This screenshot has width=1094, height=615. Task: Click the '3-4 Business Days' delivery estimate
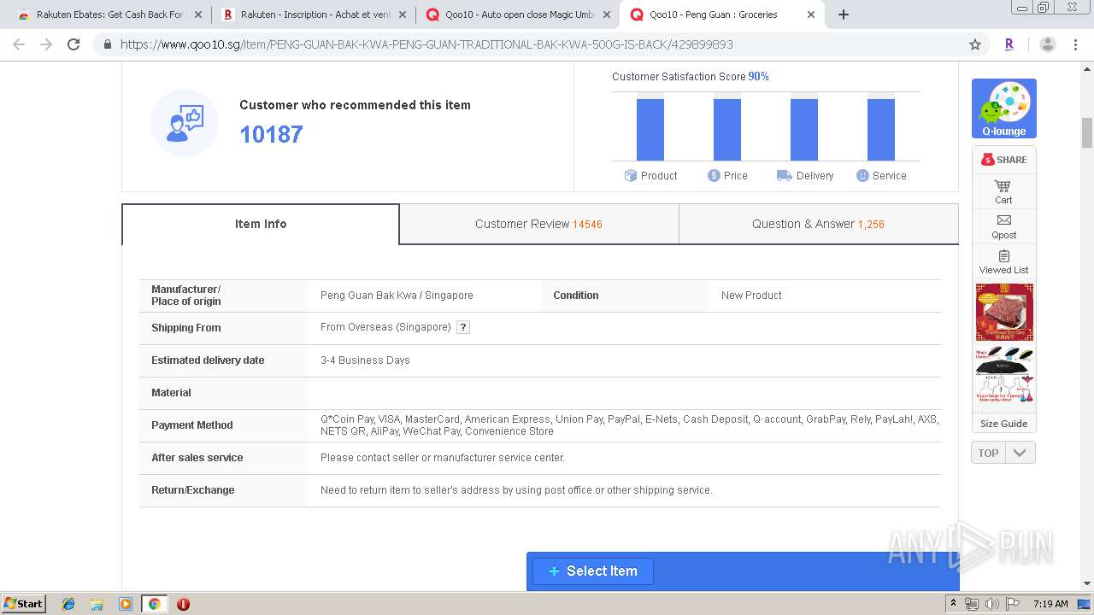click(x=365, y=360)
